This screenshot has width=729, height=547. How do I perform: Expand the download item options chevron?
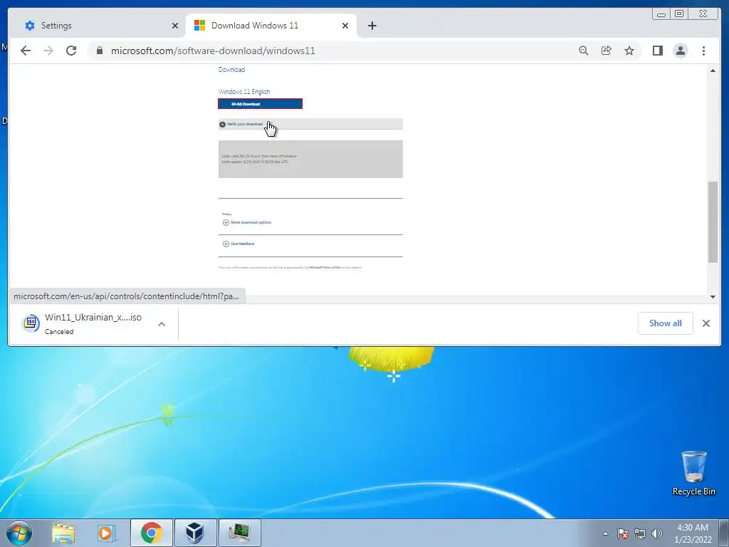[x=162, y=324]
